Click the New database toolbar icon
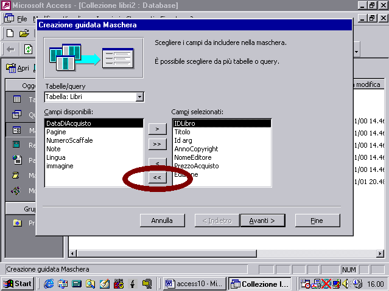The height and width of the screenshot is (291, 389). coord(10,33)
